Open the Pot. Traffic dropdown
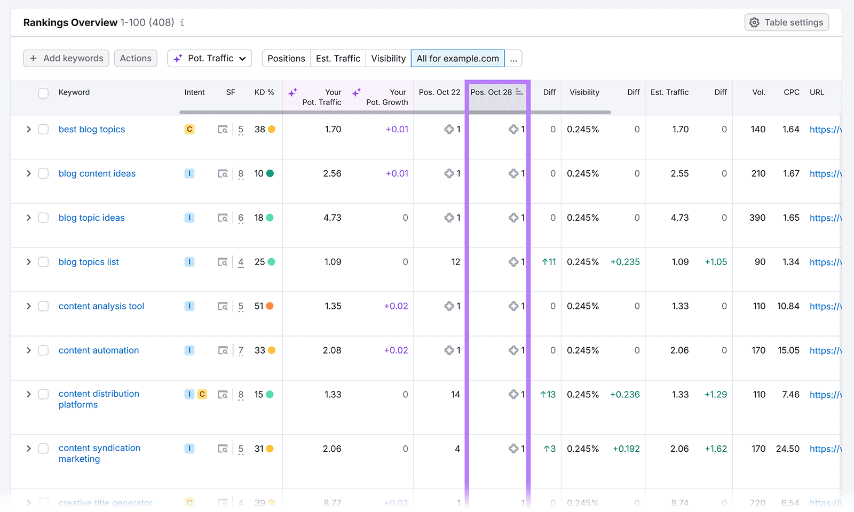This screenshot has height=512, width=854. (x=209, y=58)
